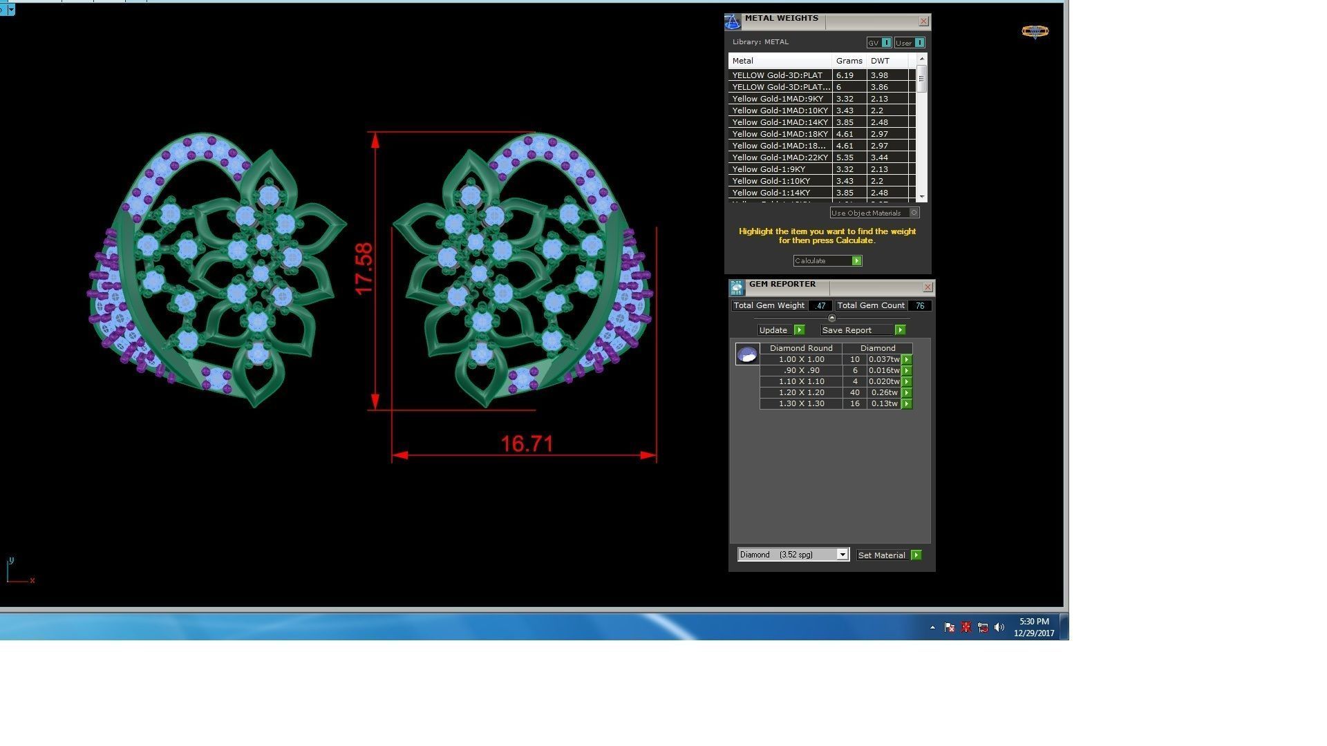Click green arrow for 1.00 X 1.00 row
This screenshot has height=746, width=1327.
(x=907, y=359)
